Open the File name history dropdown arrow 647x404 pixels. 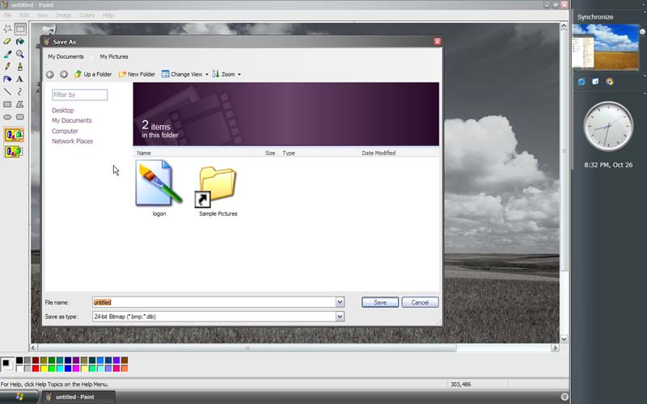coord(340,302)
